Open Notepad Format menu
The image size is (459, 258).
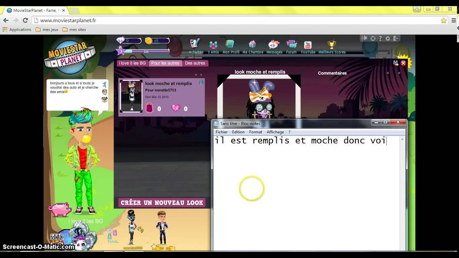tap(256, 132)
